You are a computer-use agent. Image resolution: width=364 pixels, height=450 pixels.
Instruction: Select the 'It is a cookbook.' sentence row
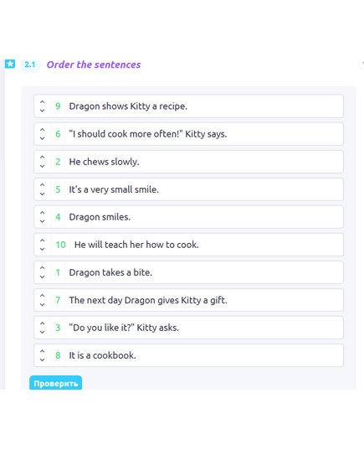coord(188,355)
